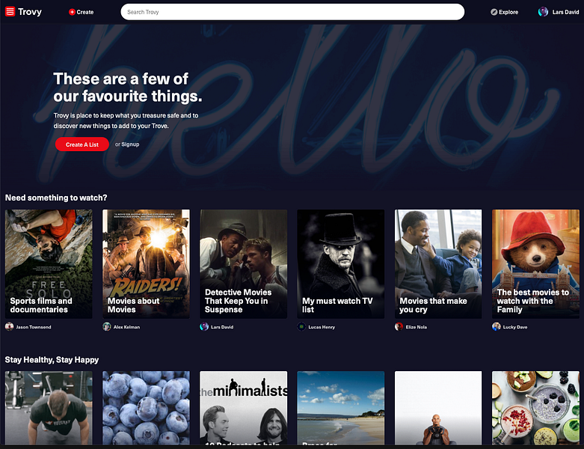Open Detective Movies That Keep You in Suspense

[x=244, y=264]
